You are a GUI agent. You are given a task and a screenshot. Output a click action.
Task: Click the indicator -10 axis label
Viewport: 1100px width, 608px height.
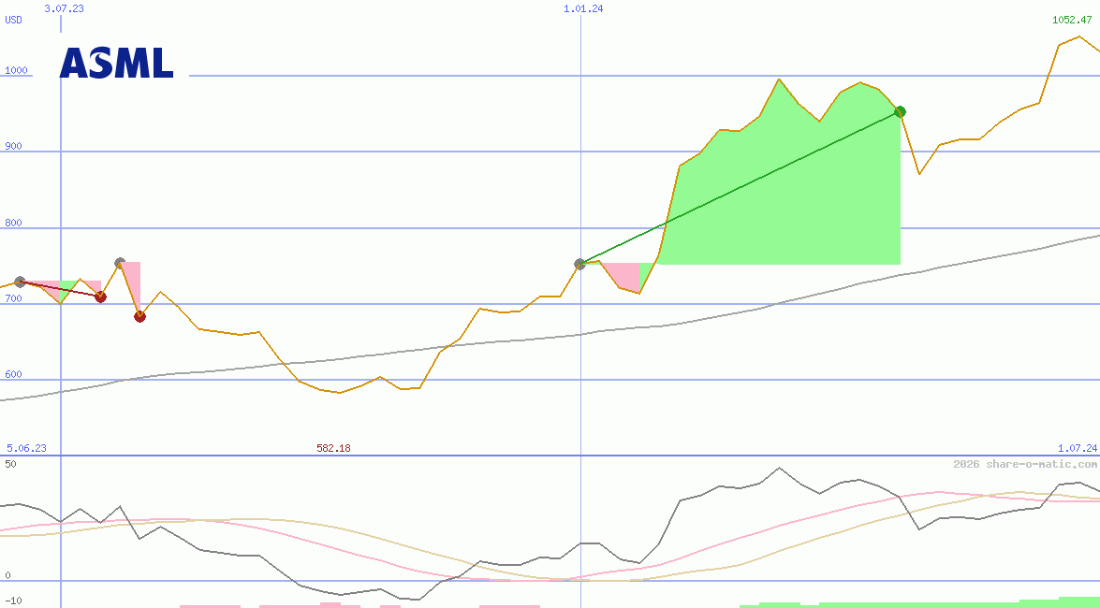pyautogui.click(x=13, y=601)
